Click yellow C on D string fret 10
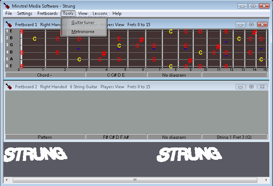 [x=200, y=52]
